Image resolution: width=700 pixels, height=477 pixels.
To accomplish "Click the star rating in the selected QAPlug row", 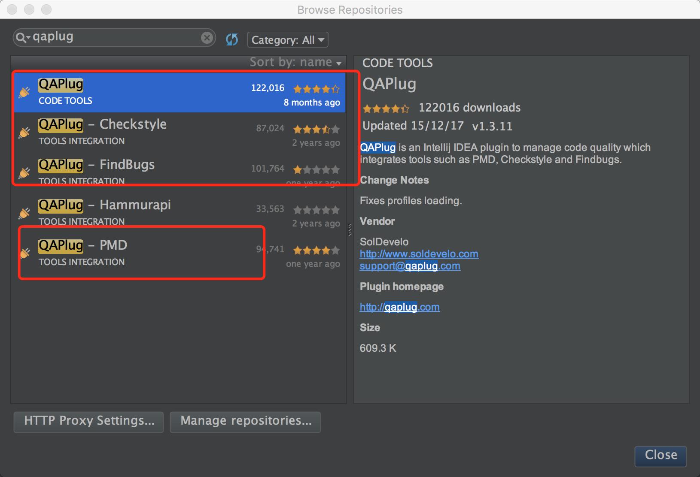I will coord(317,89).
